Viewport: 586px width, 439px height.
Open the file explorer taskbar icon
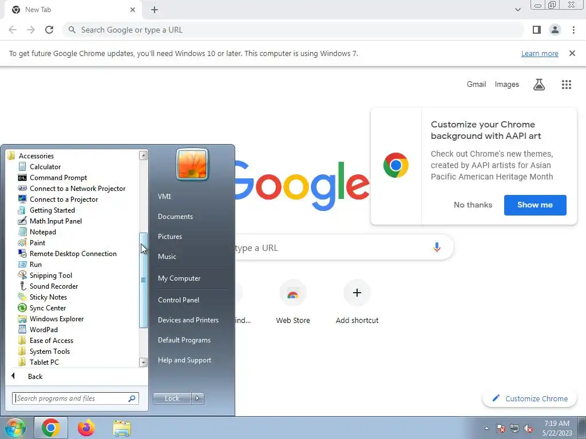[122, 429]
